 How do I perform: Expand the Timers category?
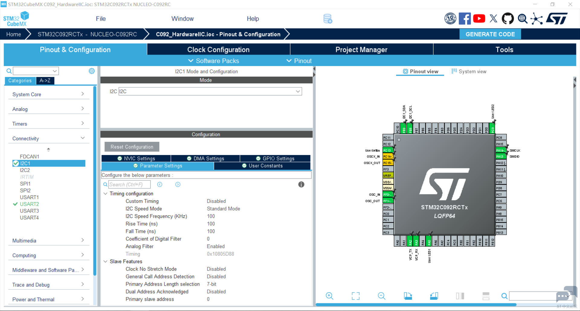pos(48,124)
